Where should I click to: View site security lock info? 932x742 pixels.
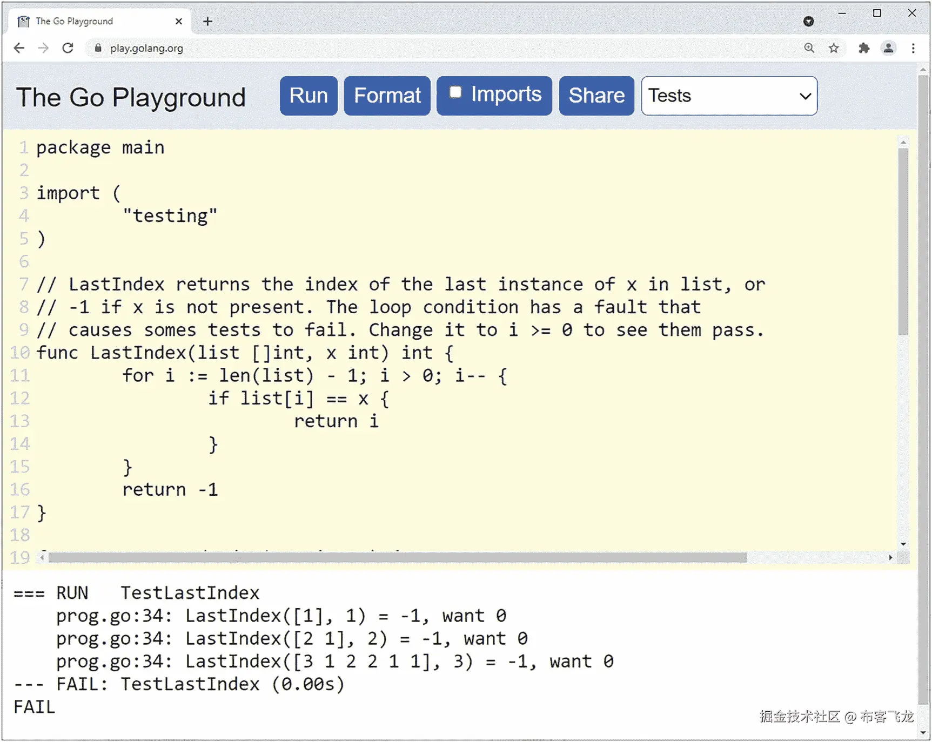98,48
